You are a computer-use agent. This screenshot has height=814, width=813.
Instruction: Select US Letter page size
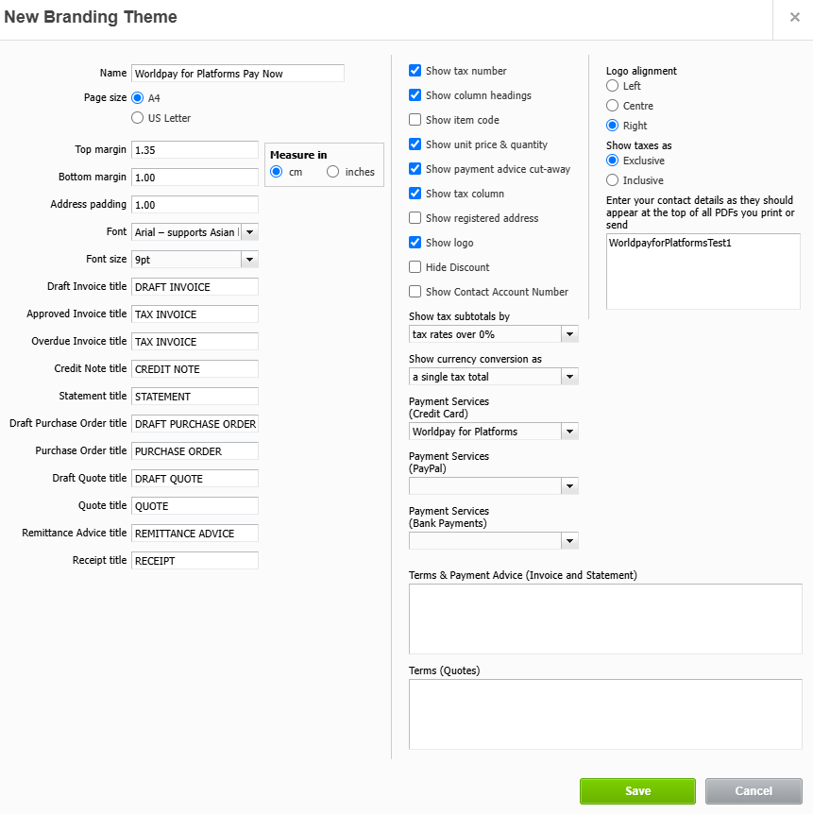pyautogui.click(x=138, y=118)
